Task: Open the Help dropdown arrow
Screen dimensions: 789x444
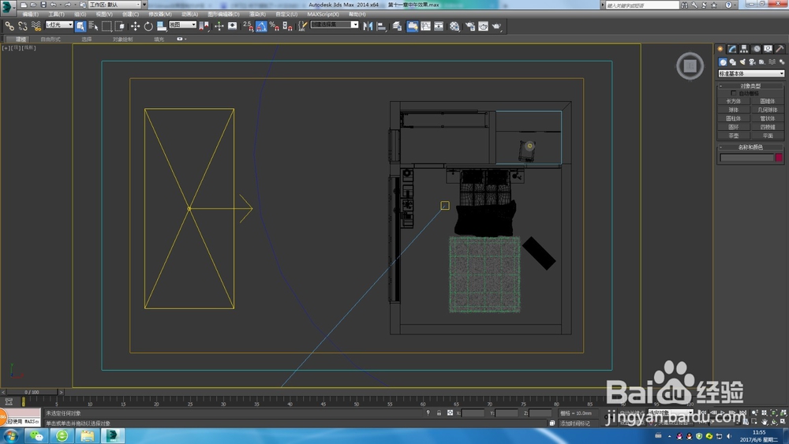Action: point(735,5)
